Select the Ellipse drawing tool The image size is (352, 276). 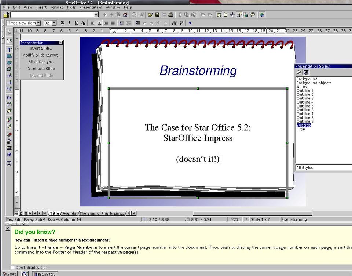click(x=9, y=62)
